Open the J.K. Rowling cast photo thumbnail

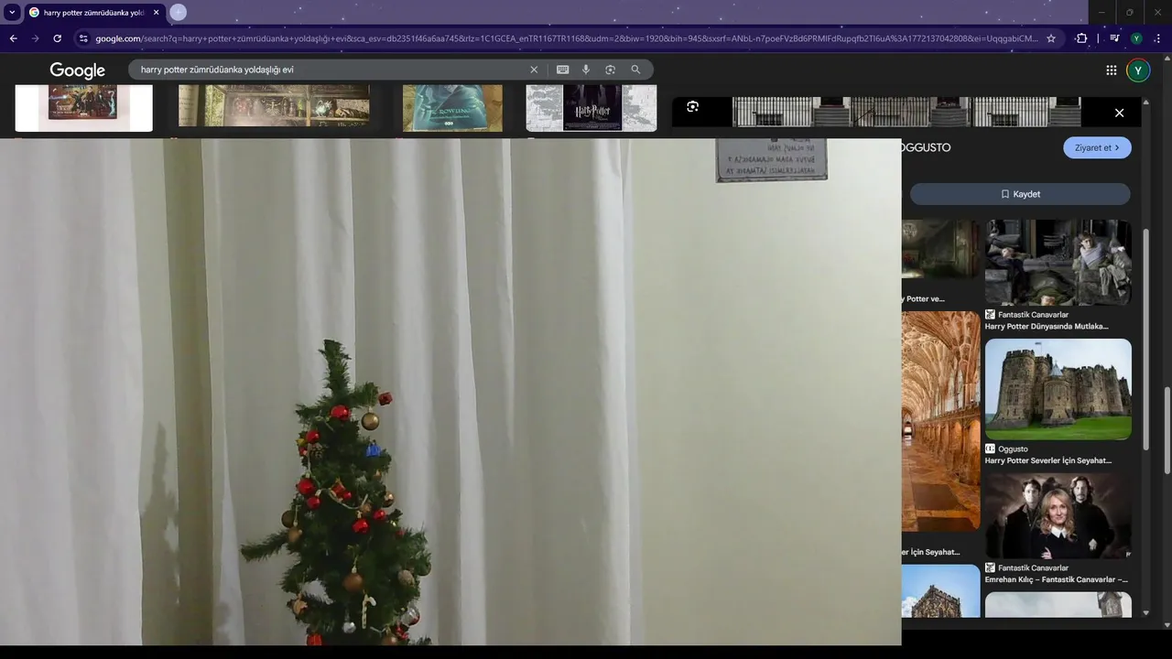pyautogui.click(x=1058, y=515)
